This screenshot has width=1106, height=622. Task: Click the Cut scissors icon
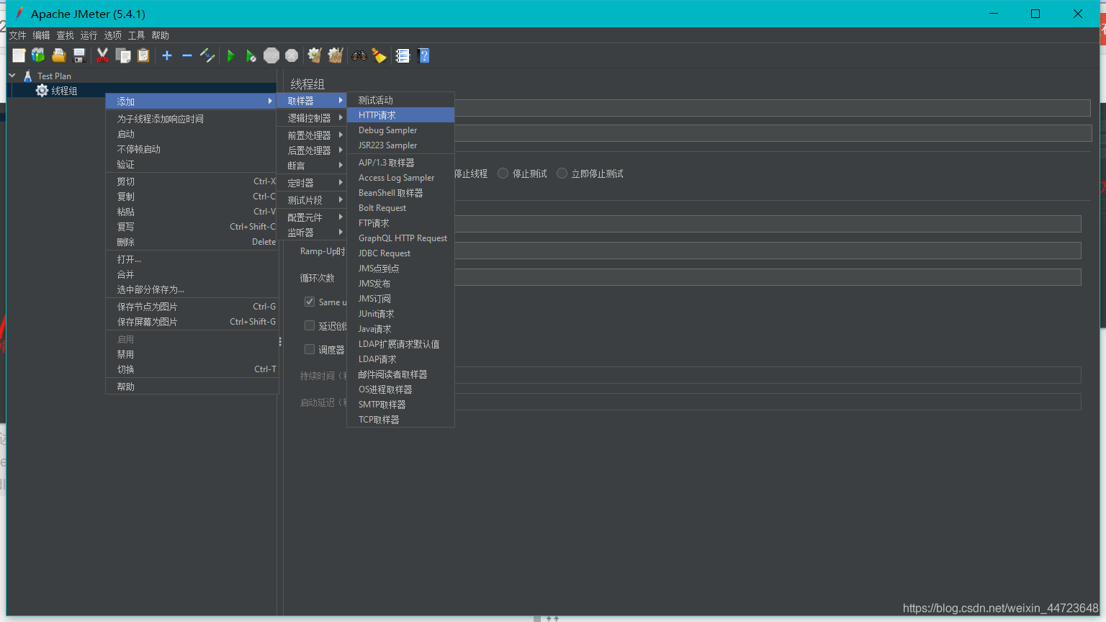[102, 55]
